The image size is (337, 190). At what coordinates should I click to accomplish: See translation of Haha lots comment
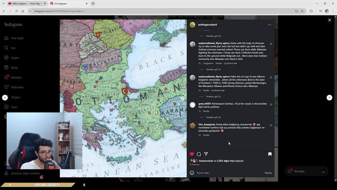(x=218, y=90)
